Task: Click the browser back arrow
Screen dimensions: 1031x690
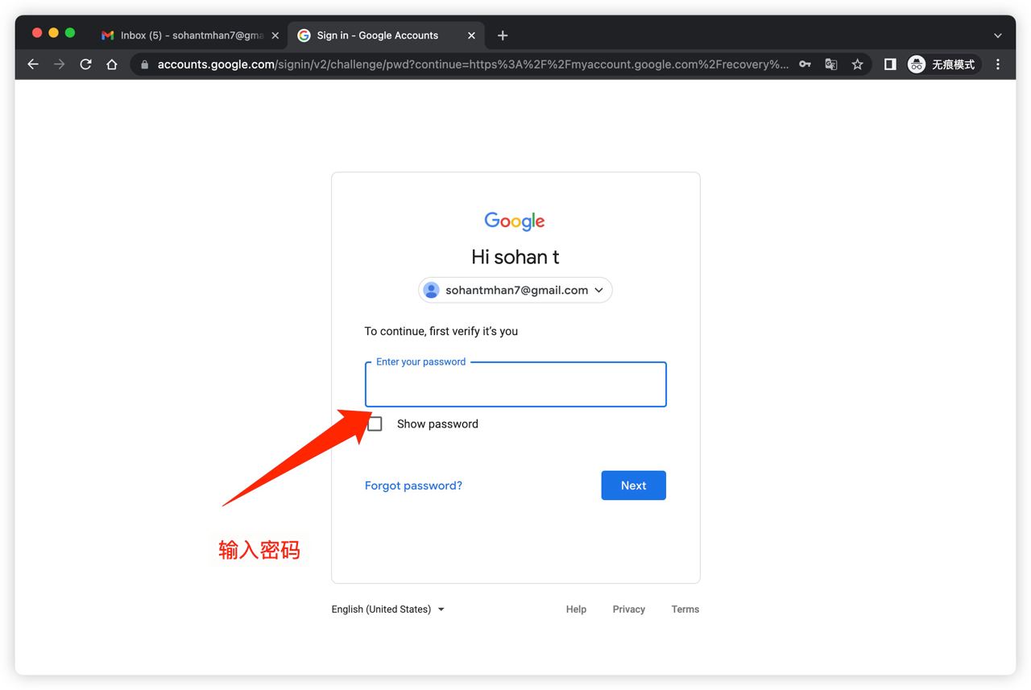Action: pos(33,64)
